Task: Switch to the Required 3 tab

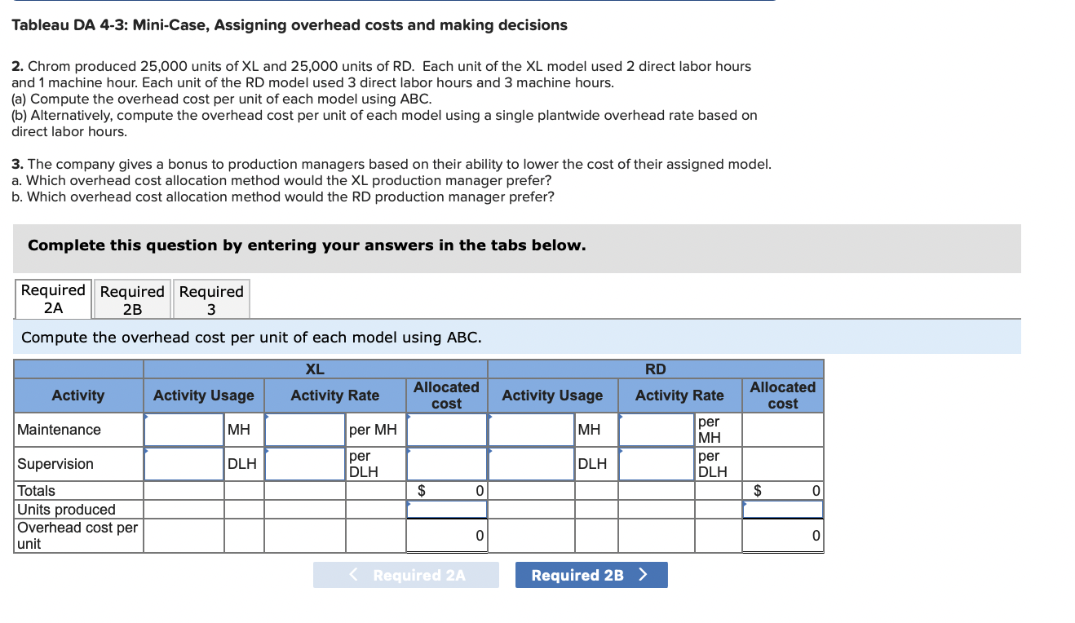Action: [211, 299]
